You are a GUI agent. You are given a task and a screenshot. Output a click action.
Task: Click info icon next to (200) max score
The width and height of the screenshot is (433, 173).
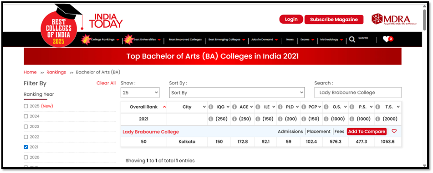(x=280, y=119)
